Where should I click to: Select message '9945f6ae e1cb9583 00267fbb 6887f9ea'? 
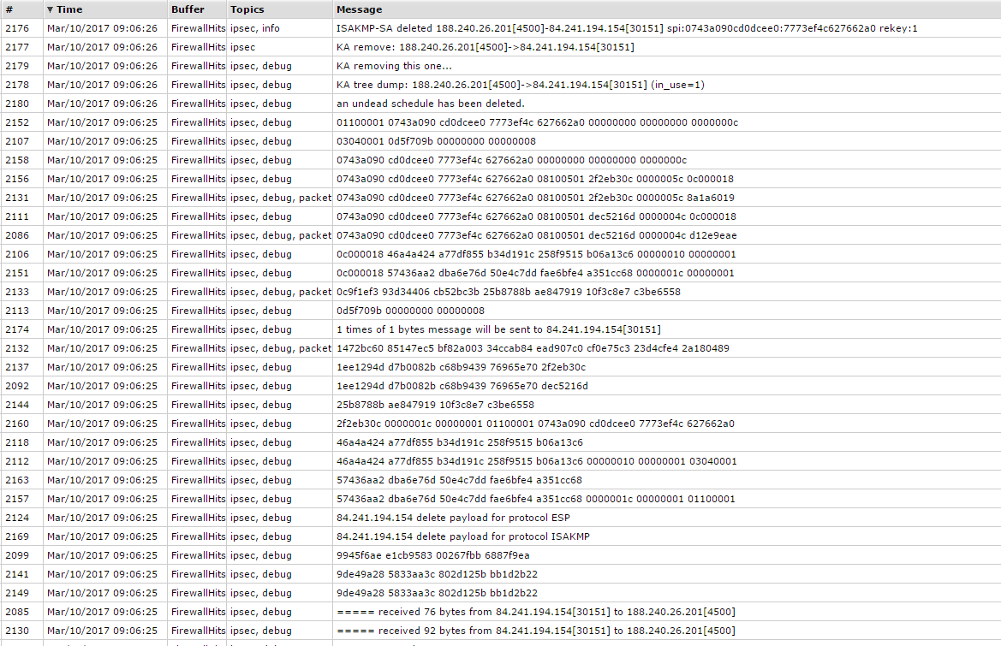[432, 554]
